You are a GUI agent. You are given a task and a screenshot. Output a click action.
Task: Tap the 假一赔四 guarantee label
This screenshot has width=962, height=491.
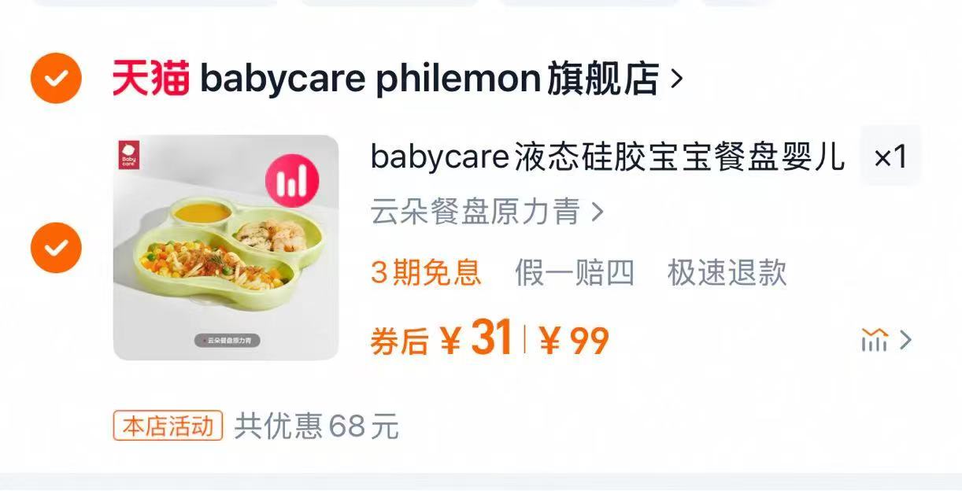pos(574,272)
